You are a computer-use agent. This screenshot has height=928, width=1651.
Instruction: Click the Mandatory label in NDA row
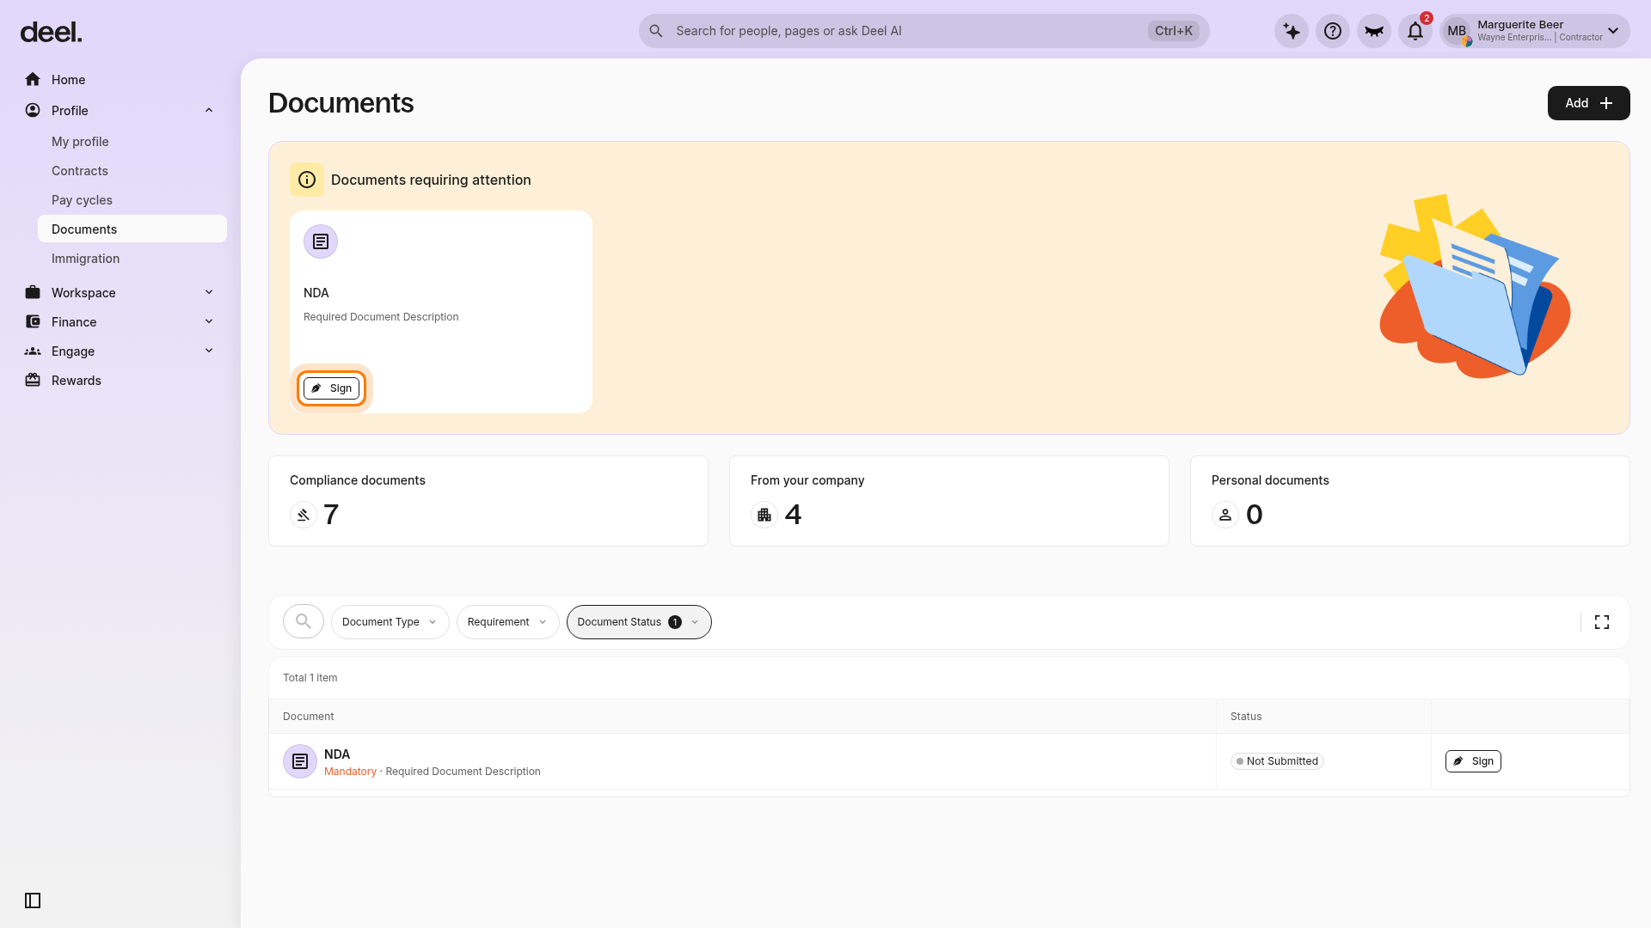350,772
